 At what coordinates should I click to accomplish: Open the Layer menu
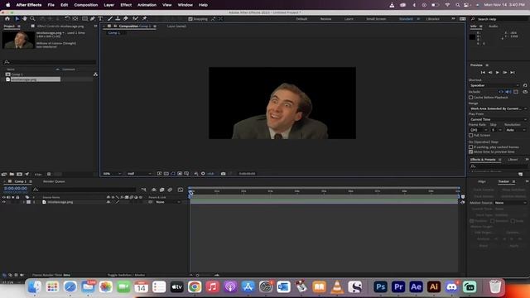coord(108,5)
